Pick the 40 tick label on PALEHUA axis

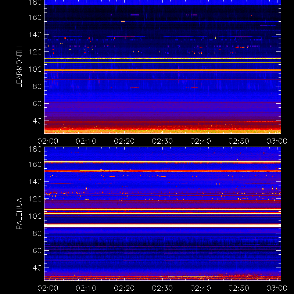tap(37, 268)
